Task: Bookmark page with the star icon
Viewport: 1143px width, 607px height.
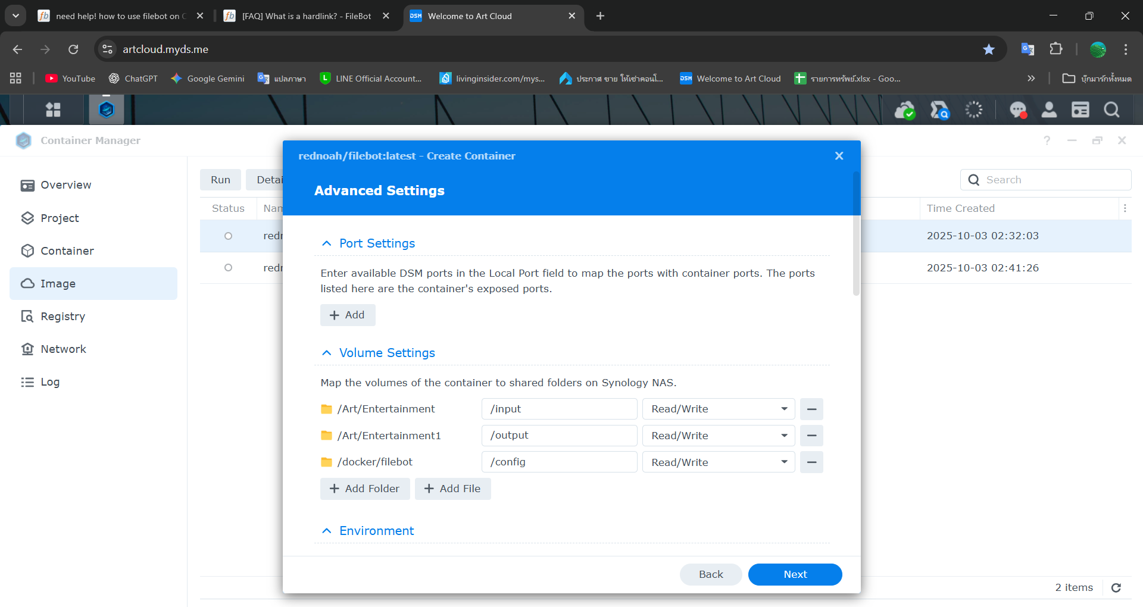Action: (x=989, y=49)
